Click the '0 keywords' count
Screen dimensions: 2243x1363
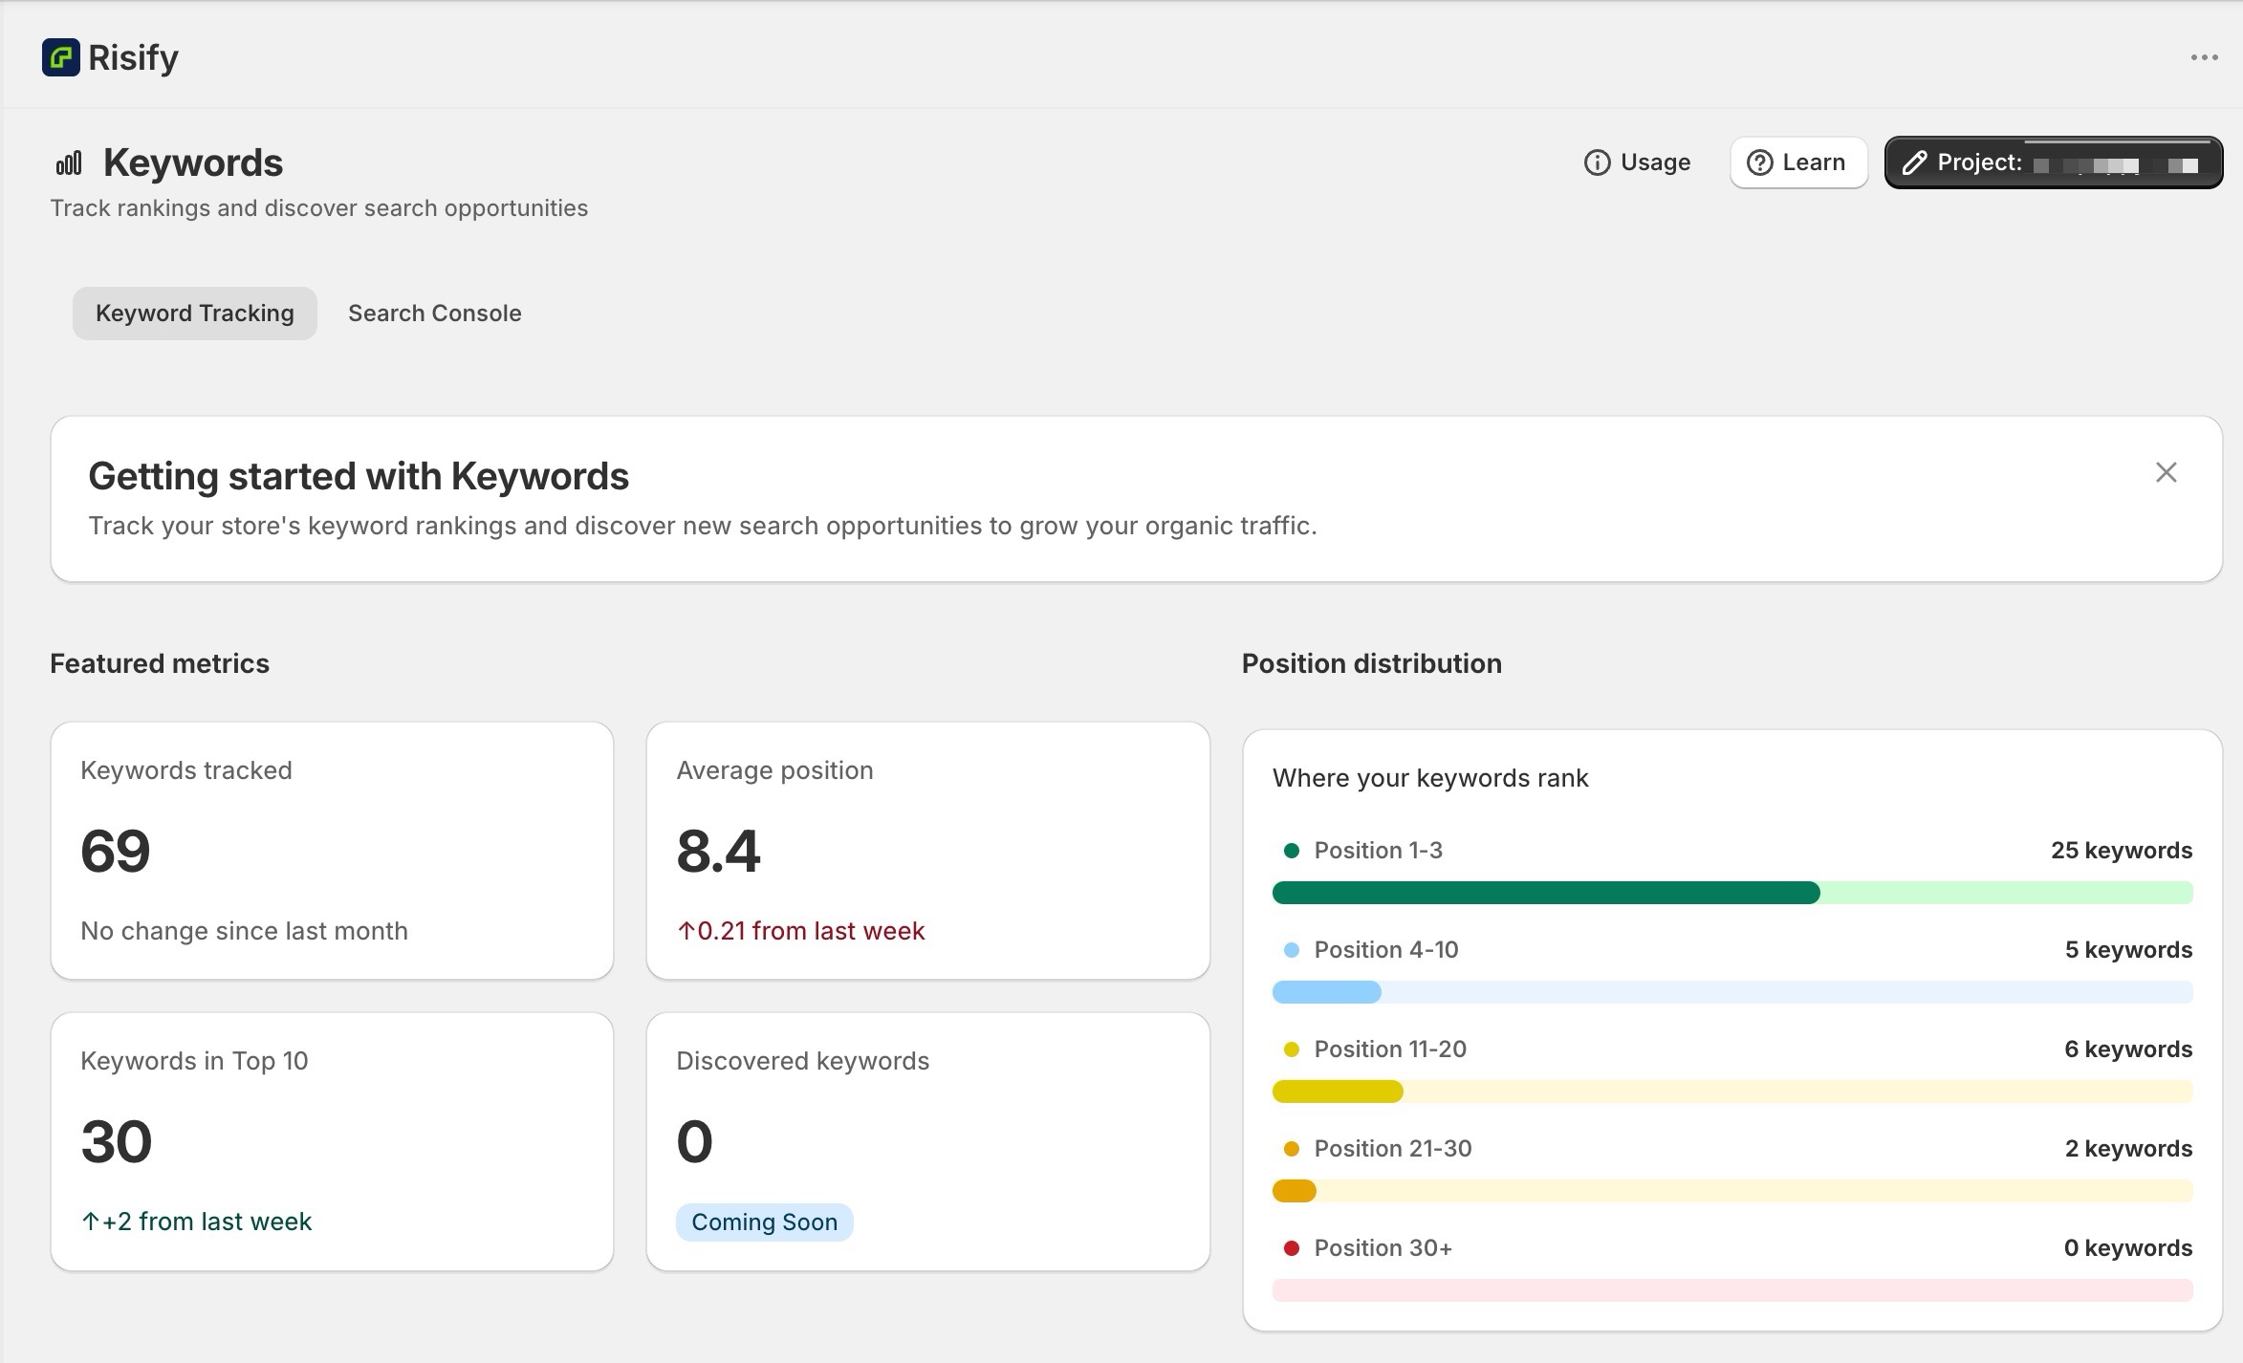(2128, 1248)
